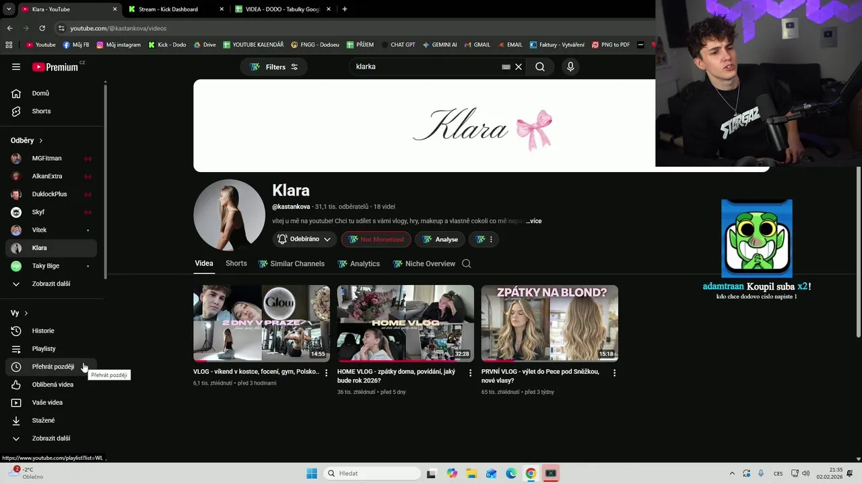Image resolution: width=862 pixels, height=484 pixels.
Task: Select the Shorts channel tab
Action: point(236,264)
